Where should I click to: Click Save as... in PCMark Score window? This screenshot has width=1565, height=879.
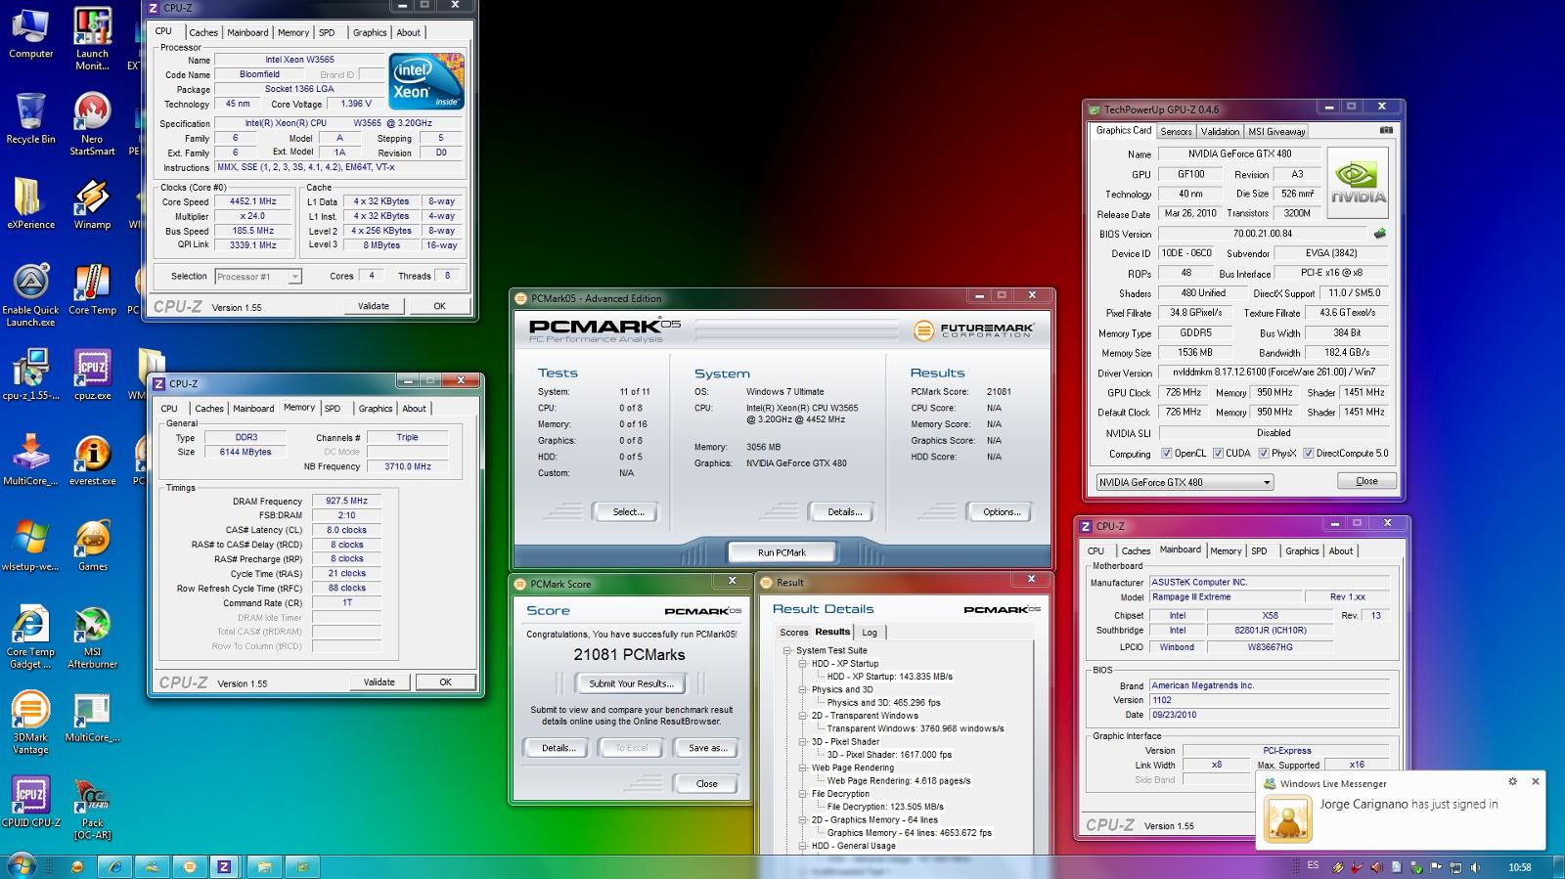coord(707,748)
